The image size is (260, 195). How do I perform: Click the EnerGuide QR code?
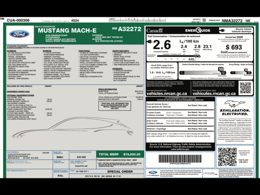(x=246, y=88)
